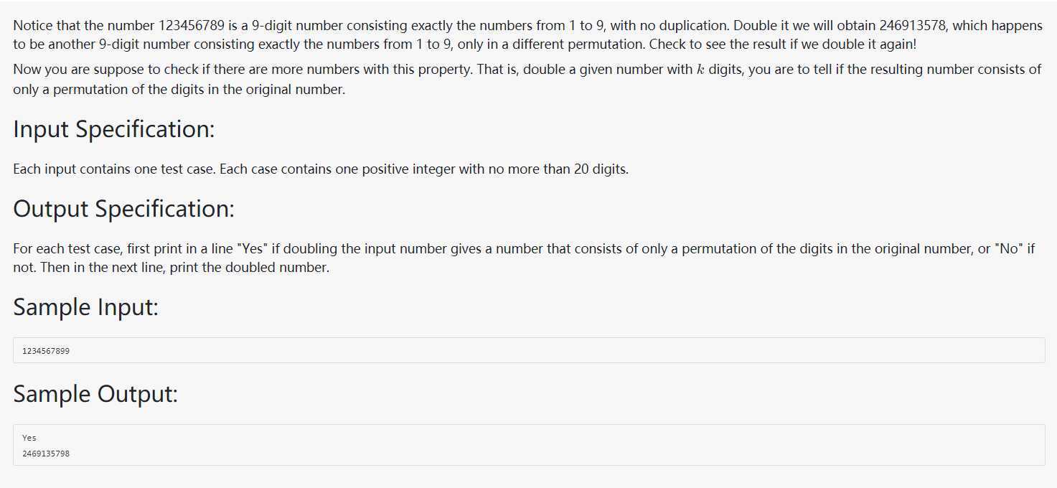Image resolution: width=1057 pixels, height=488 pixels.
Task: Click "Check to see the result" sentence
Action: 783,44
